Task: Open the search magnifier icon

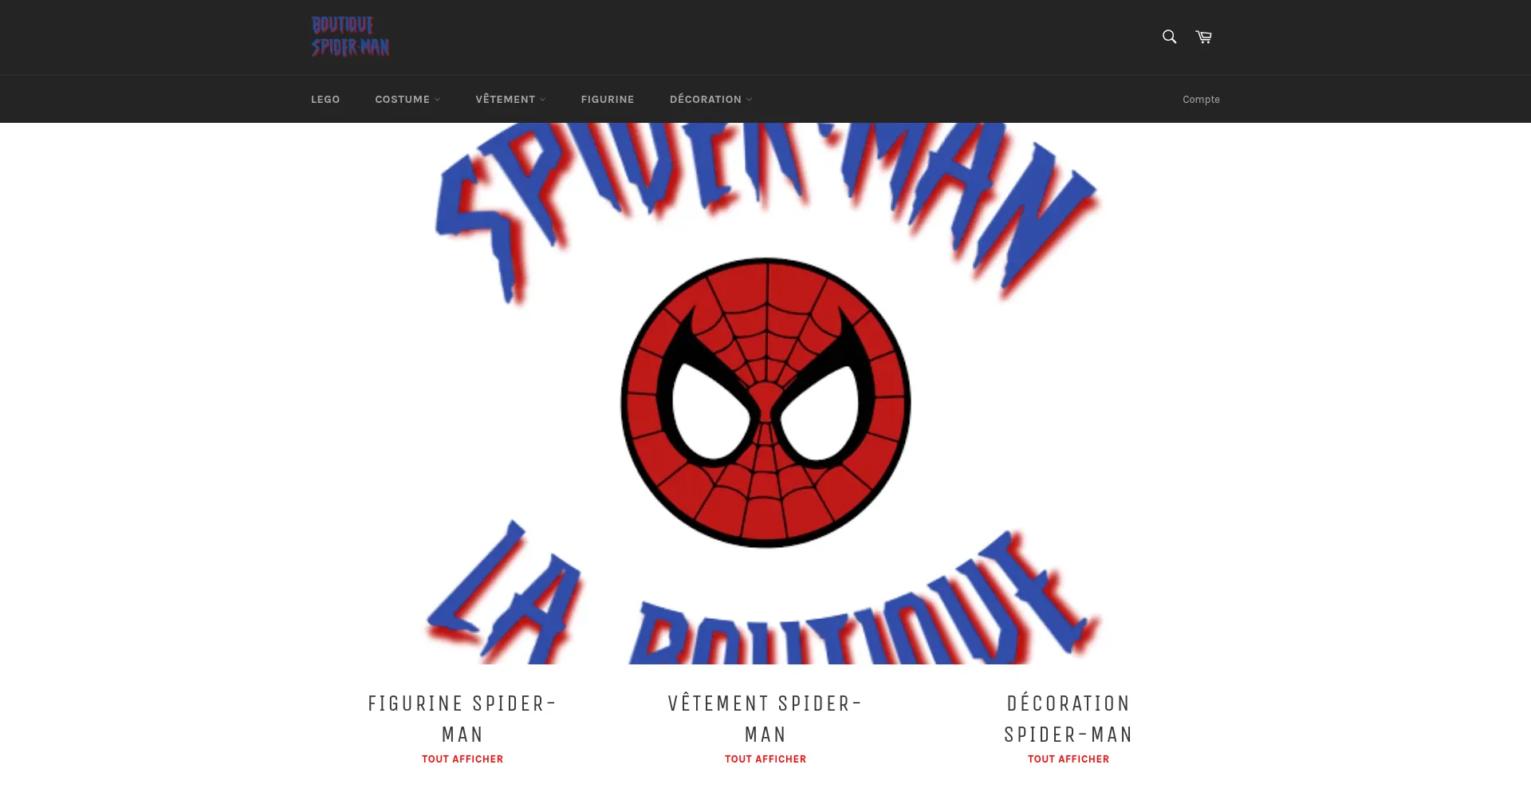Action: pos(1169,37)
